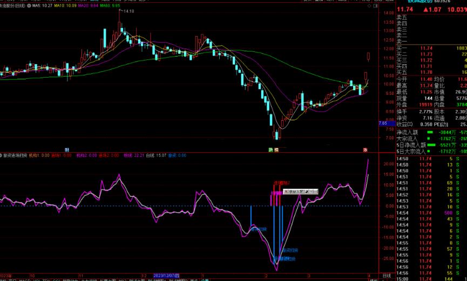Screen dimensions: 467x281
Task: Click the 今开 11.40 field
Action: point(414,79)
